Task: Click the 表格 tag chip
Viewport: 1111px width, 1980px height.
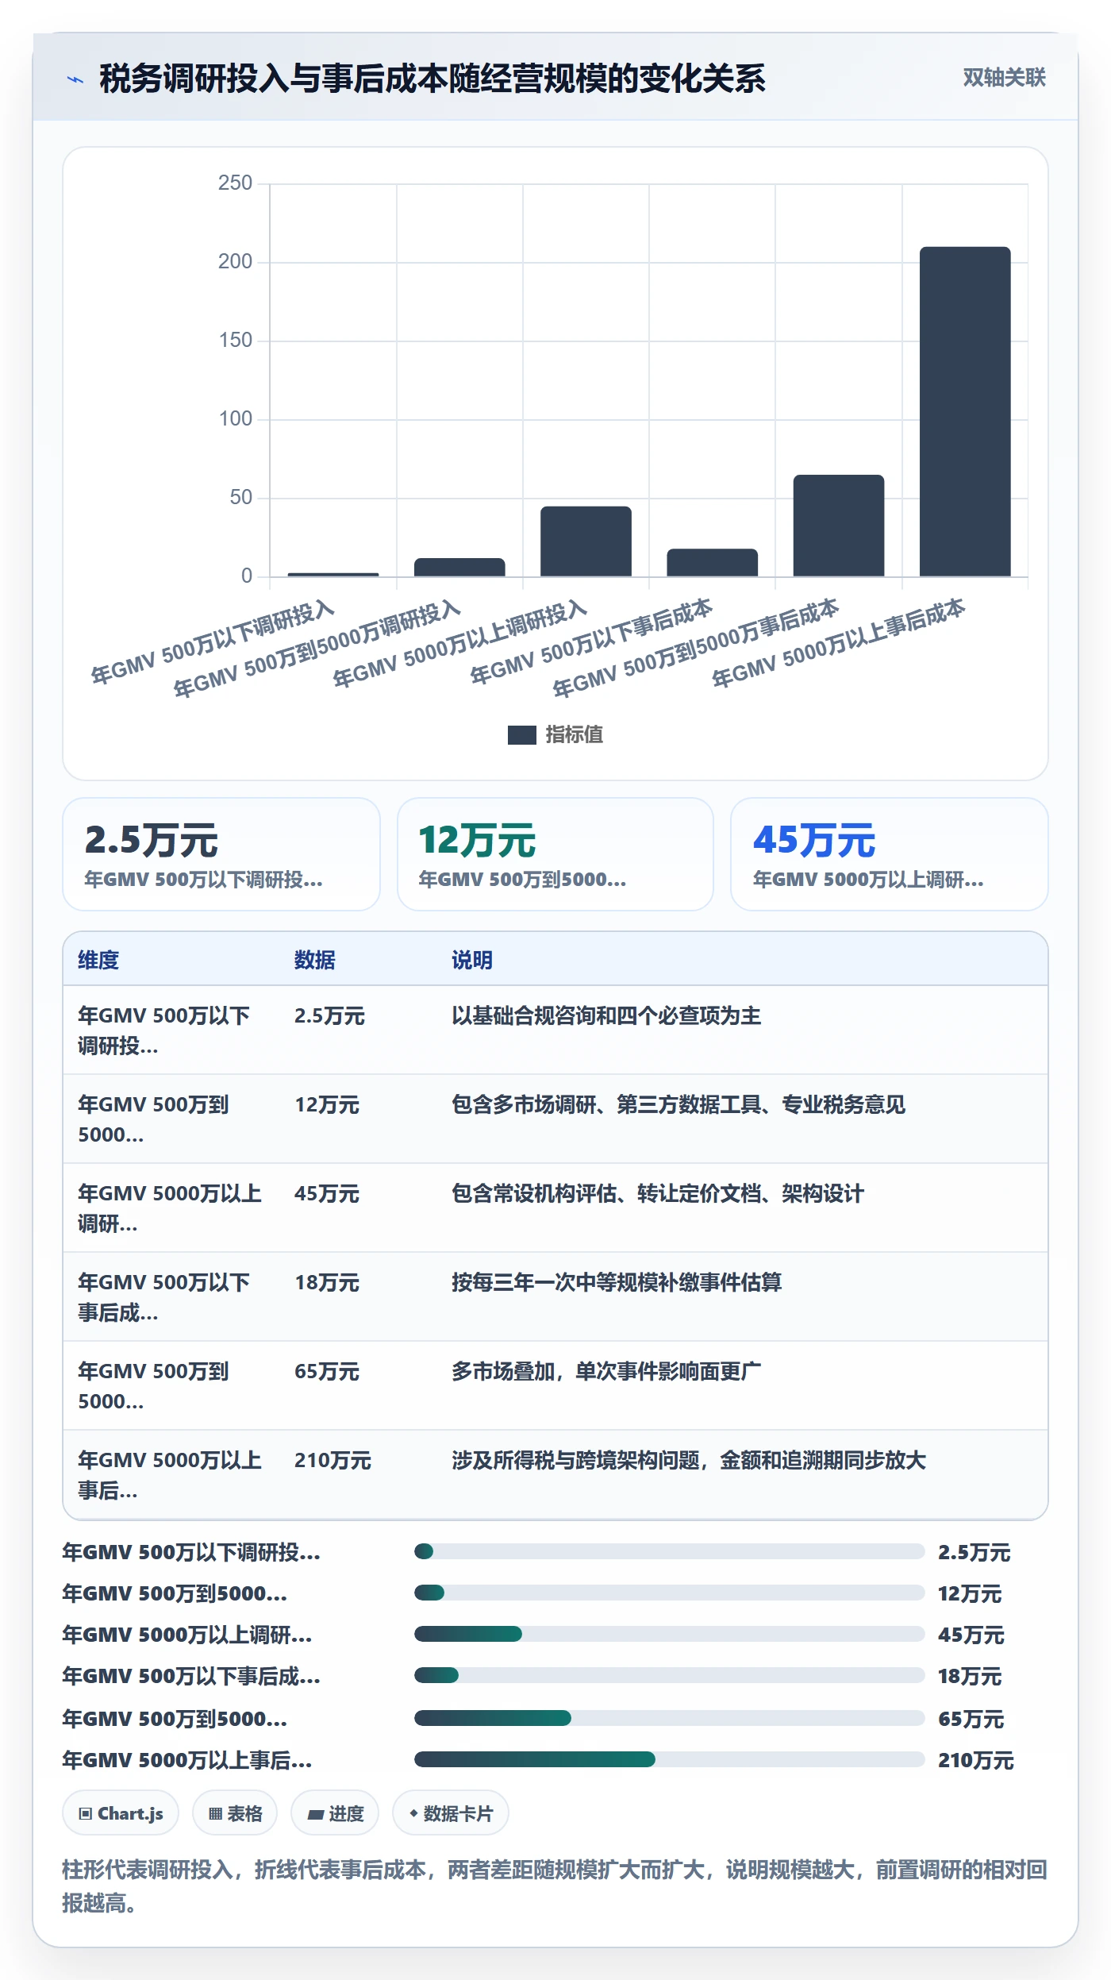Action: pyautogui.click(x=235, y=1813)
